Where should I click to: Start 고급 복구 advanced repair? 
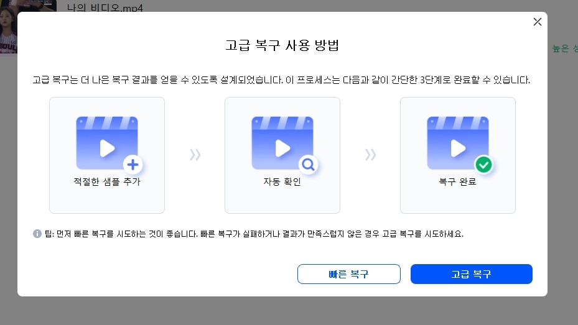click(x=471, y=274)
